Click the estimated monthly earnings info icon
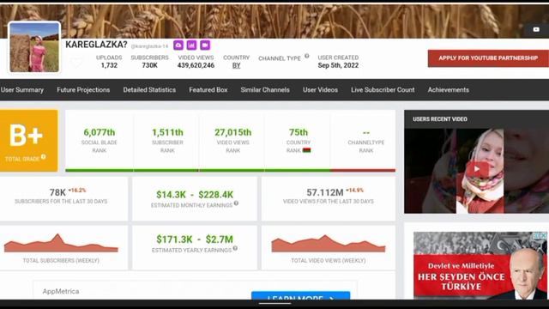Viewport: 549px width, 309px height. pos(237,203)
